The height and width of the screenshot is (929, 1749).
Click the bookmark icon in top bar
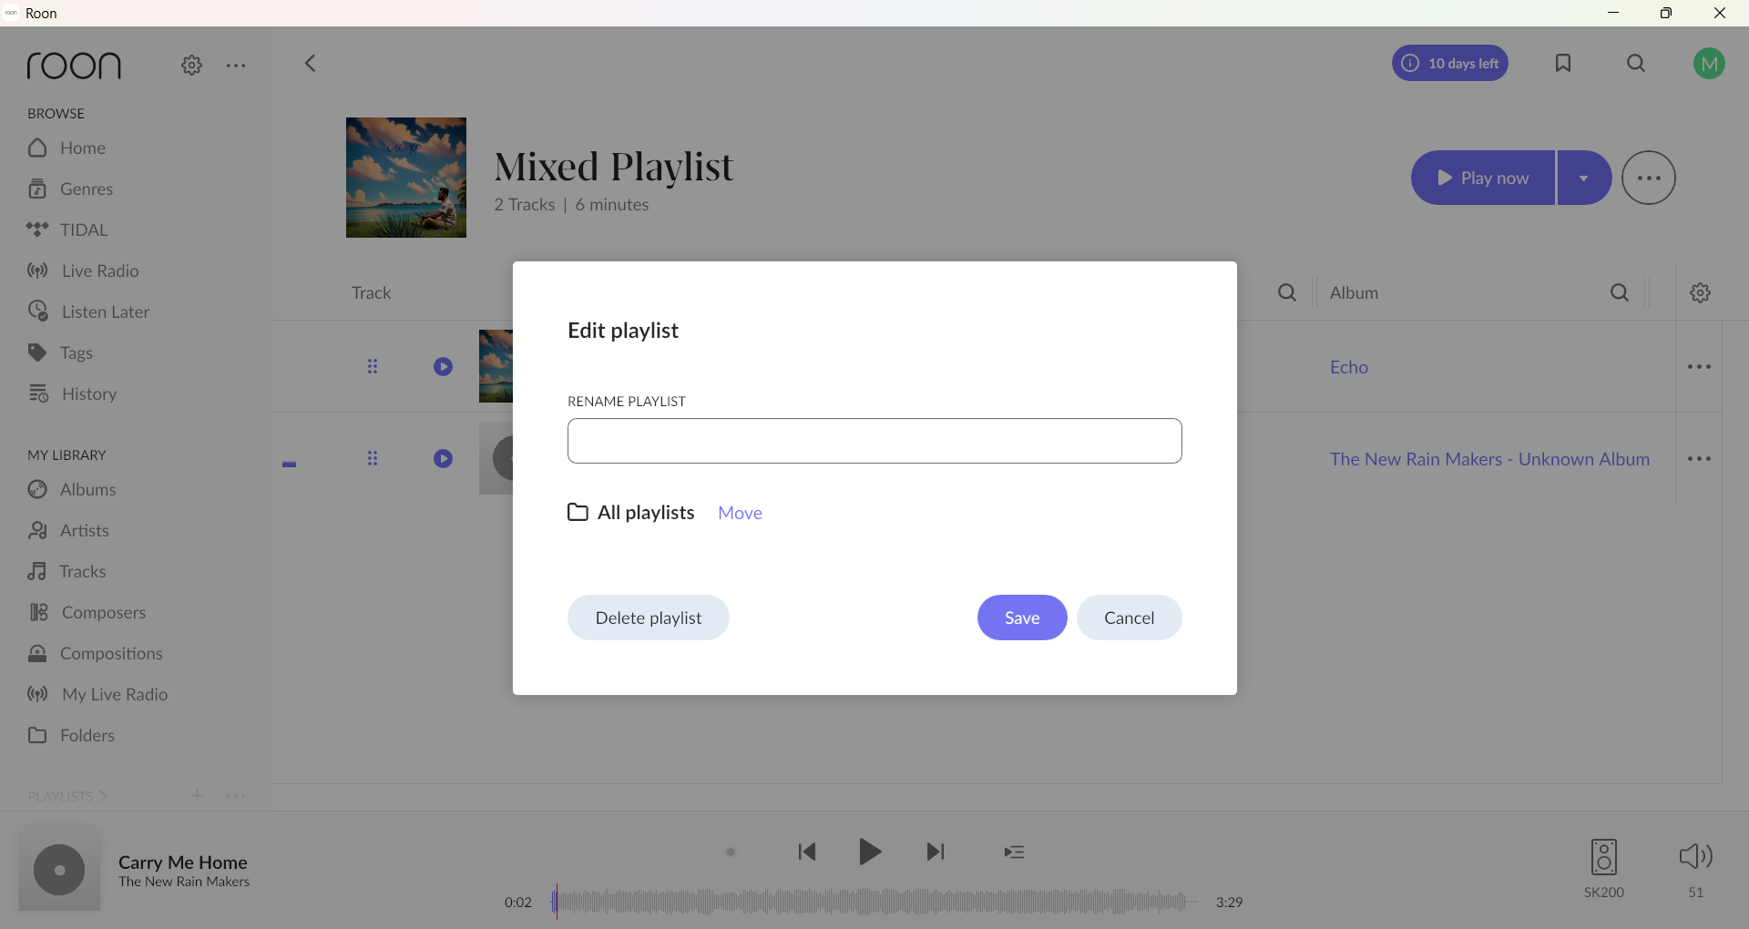(1563, 63)
